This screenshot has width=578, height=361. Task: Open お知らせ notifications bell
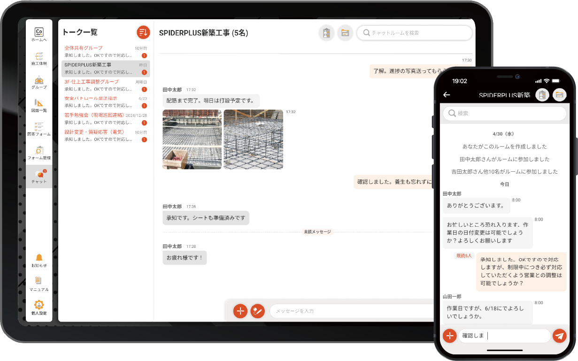pos(39,261)
